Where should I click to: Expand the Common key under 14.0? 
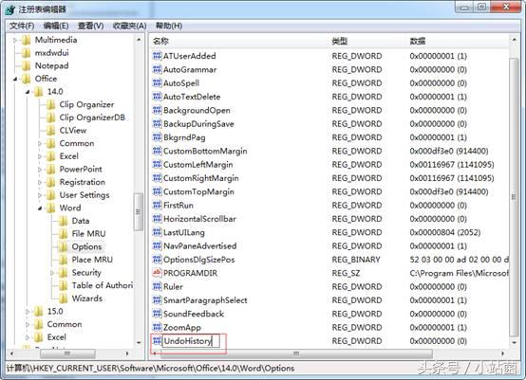click(40, 144)
